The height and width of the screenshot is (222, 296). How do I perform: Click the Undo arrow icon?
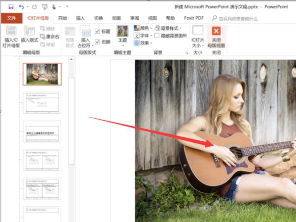coord(20,7)
